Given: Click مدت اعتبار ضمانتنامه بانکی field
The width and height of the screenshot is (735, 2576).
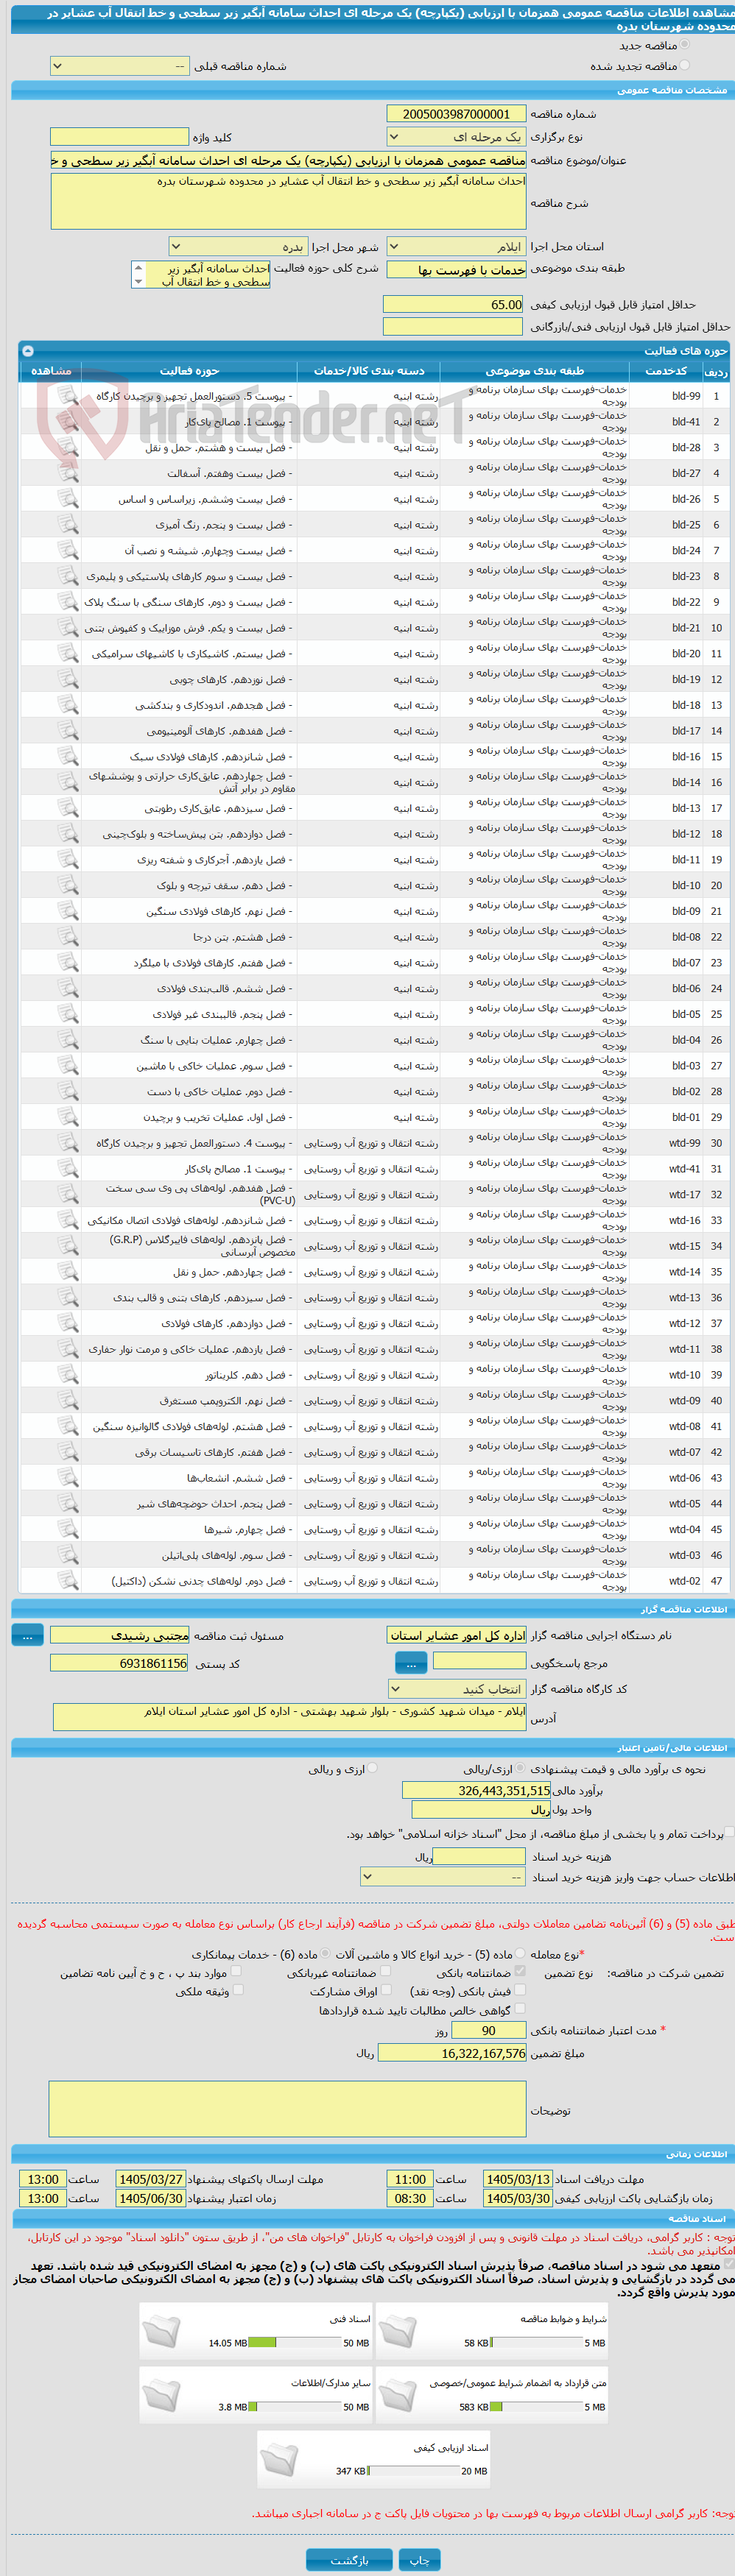Looking at the screenshot, I should point(488,2030).
